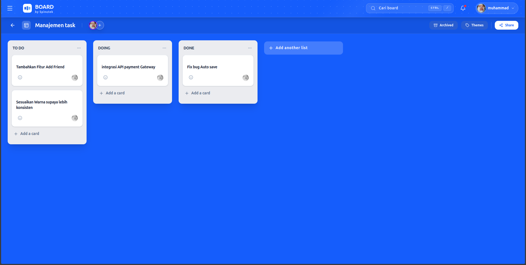Click the board layout icon beside Manajemen task
The height and width of the screenshot is (265, 526).
pyautogui.click(x=26, y=25)
